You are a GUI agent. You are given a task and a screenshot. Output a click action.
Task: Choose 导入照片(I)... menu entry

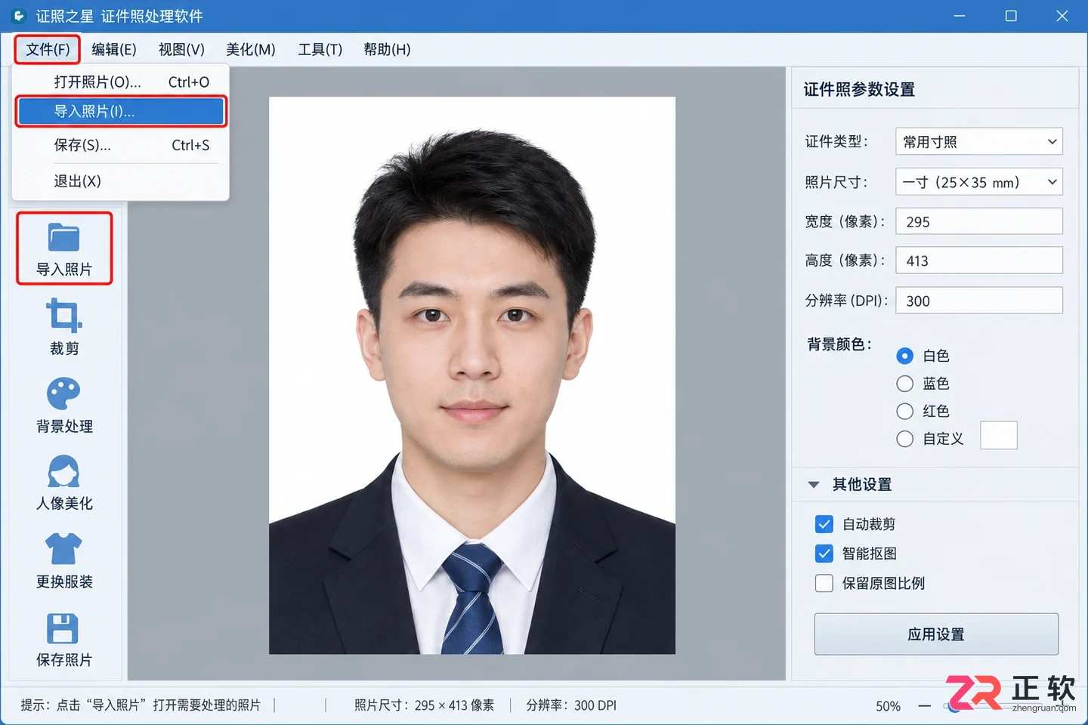121,111
